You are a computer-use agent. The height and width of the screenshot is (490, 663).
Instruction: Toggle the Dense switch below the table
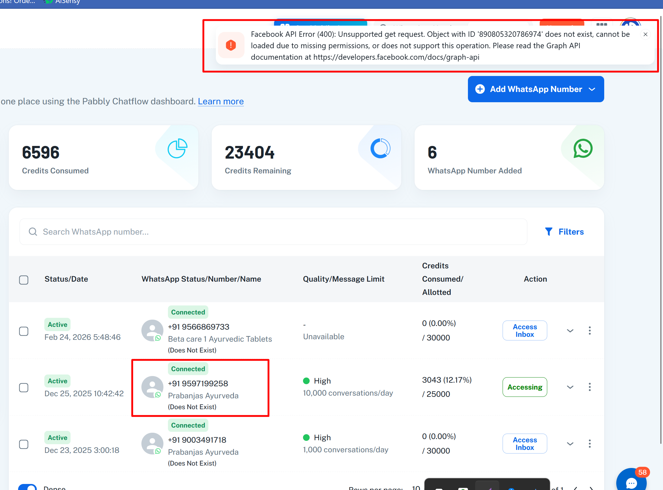27,487
